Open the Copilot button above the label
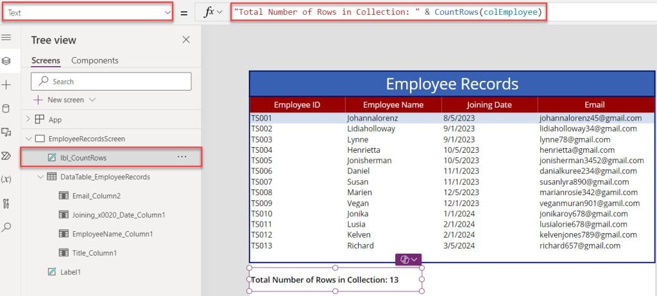The width and height of the screenshot is (657, 296). click(408, 259)
